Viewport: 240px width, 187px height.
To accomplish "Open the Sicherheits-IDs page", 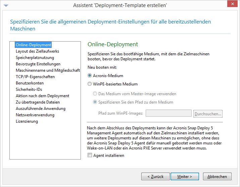I will coord(29,89).
